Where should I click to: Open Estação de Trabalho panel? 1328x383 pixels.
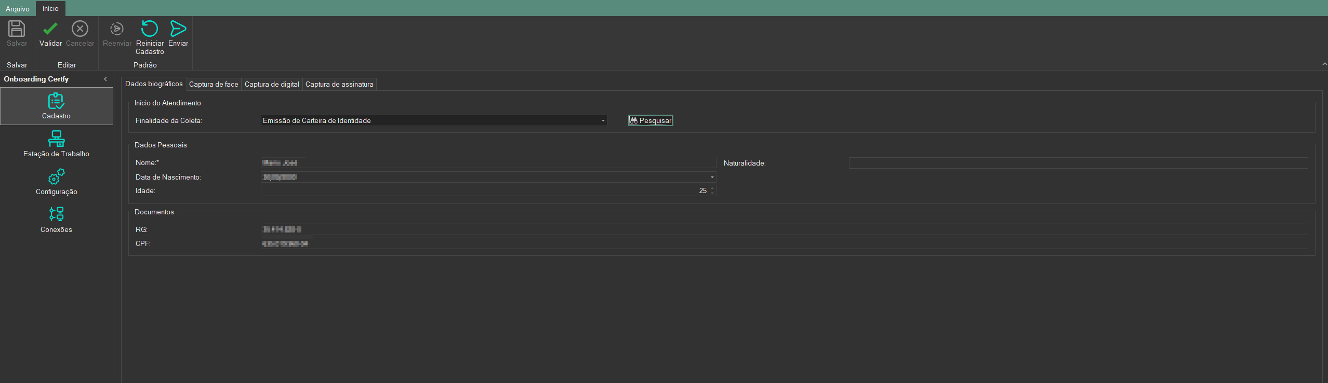point(56,144)
